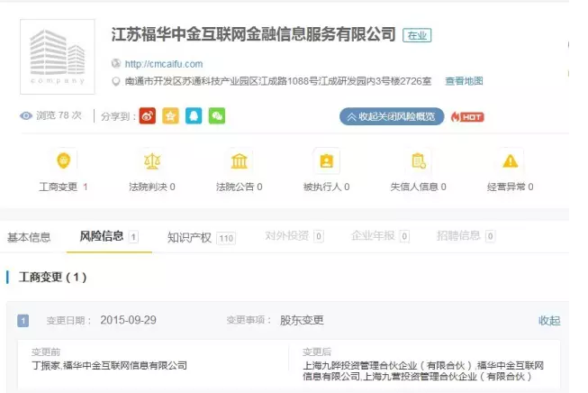Select the 法院判决 0 label
This screenshot has height=393, width=588.
click(x=152, y=187)
